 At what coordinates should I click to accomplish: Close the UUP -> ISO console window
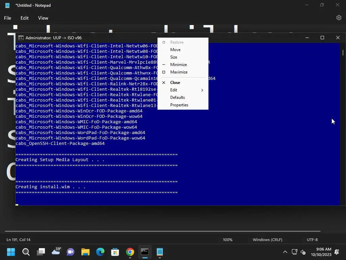(338, 38)
